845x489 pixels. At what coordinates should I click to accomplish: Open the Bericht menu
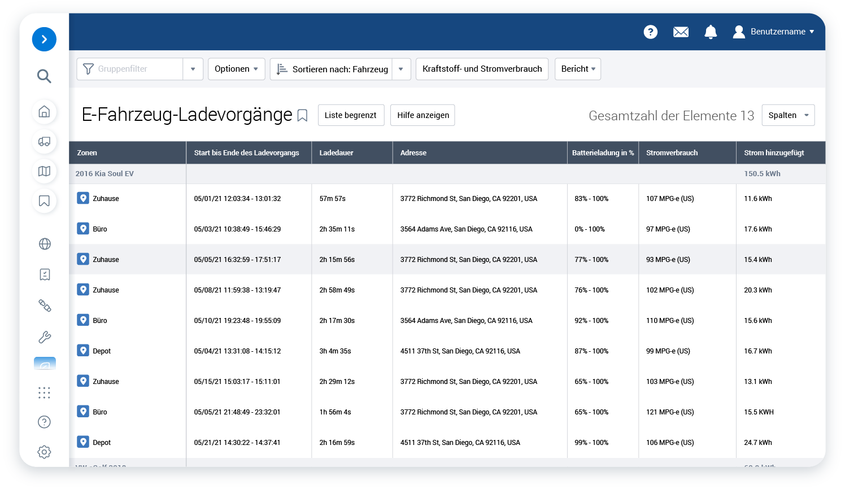pyautogui.click(x=577, y=68)
